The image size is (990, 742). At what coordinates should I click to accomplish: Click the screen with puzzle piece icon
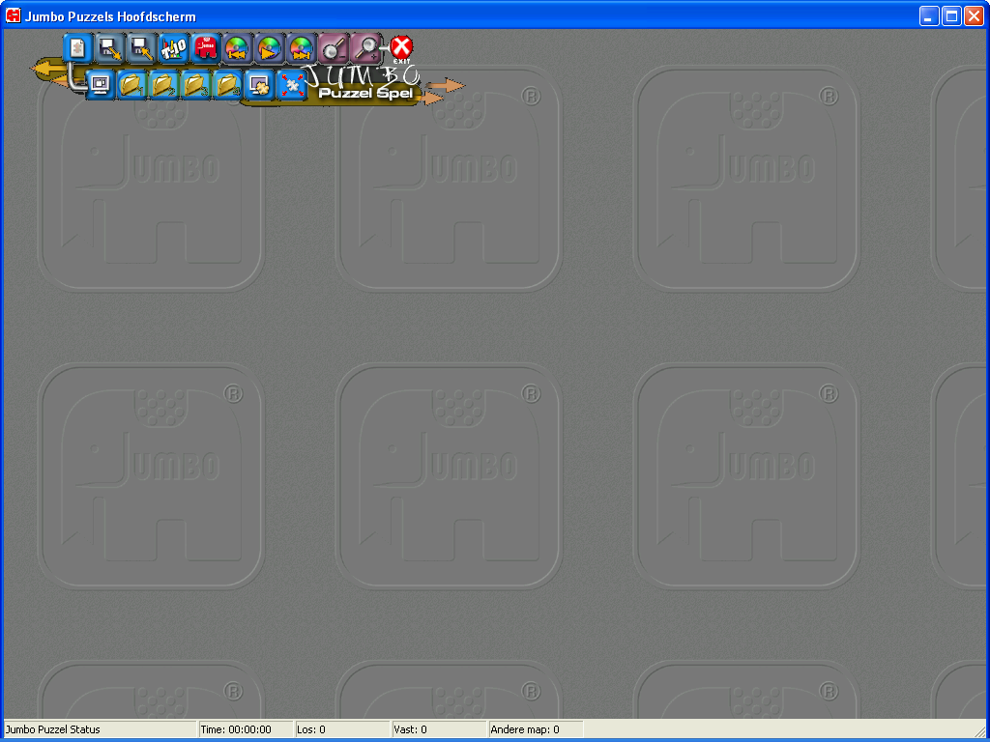coord(259,84)
